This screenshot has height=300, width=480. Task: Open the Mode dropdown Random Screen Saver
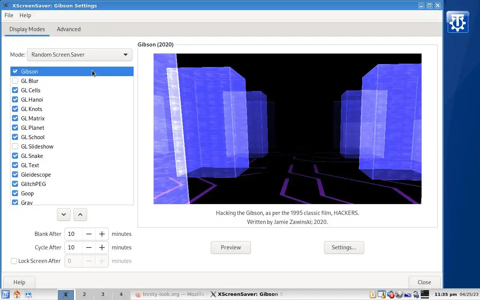coord(79,55)
